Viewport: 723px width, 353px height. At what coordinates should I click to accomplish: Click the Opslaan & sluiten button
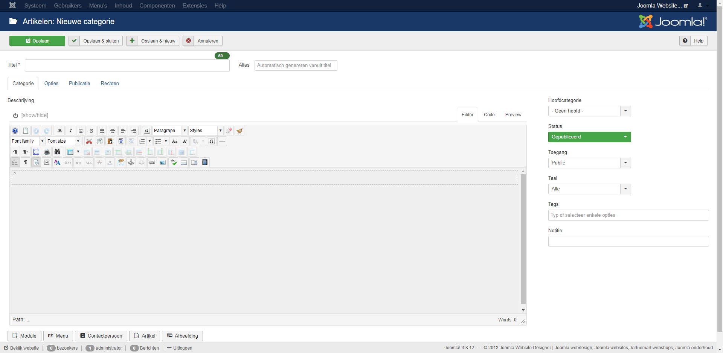[95, 41]
